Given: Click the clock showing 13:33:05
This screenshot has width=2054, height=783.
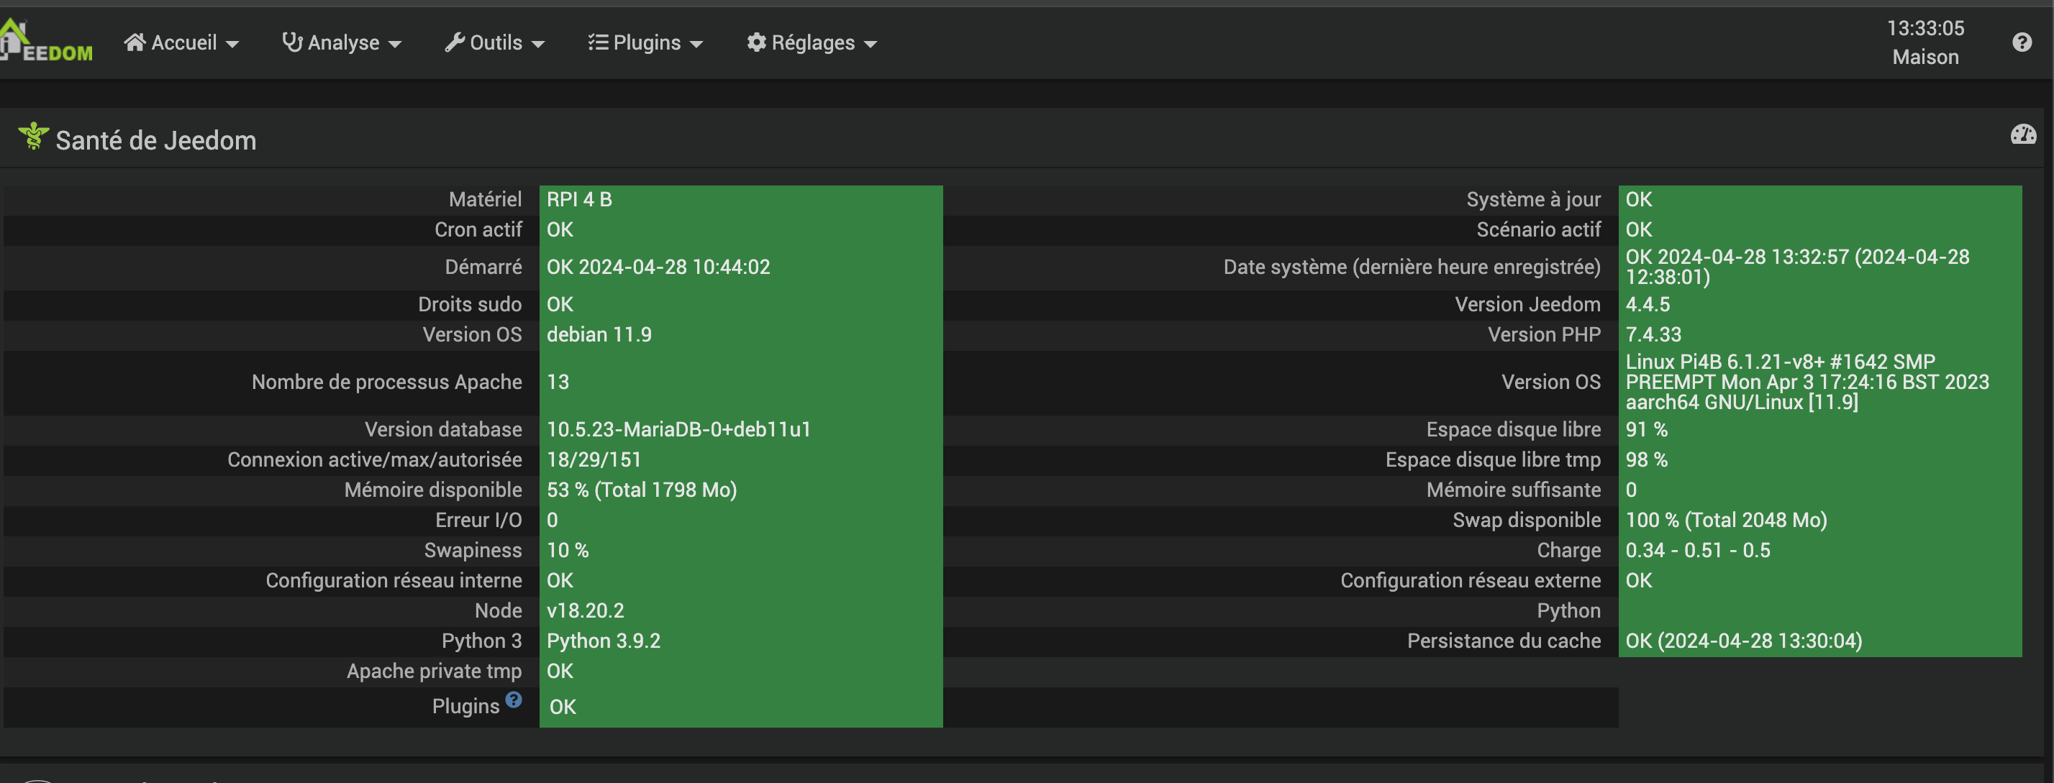Looking at the screenshot, I should coord(1925,29).
